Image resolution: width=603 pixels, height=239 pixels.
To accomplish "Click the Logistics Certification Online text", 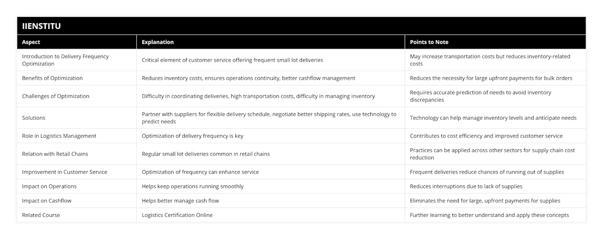I will click(177, 215).
